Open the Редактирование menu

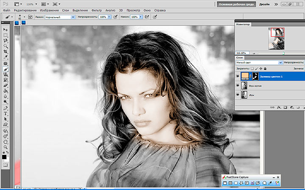(25, 10)
